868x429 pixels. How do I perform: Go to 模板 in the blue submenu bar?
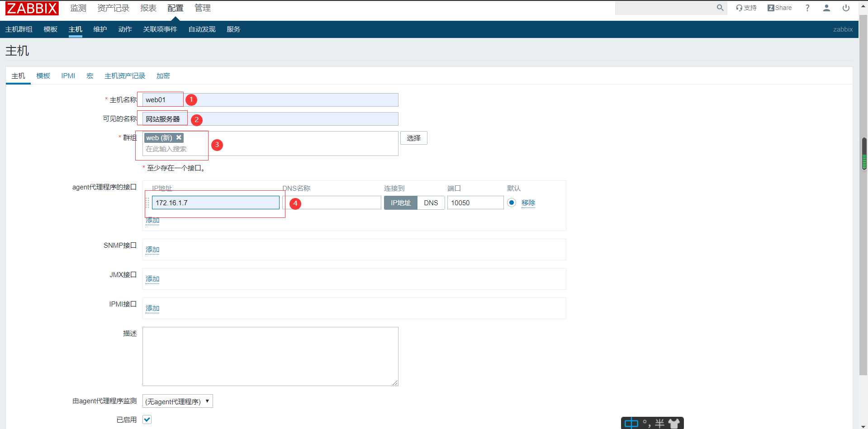[x=51, y=29]
